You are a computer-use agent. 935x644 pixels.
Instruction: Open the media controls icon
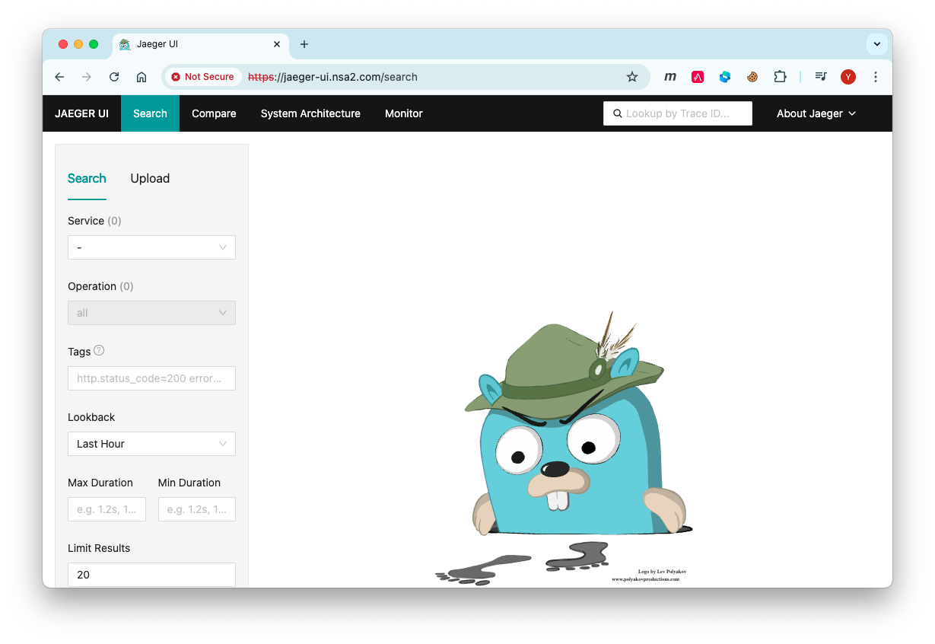tap(821, 77)
